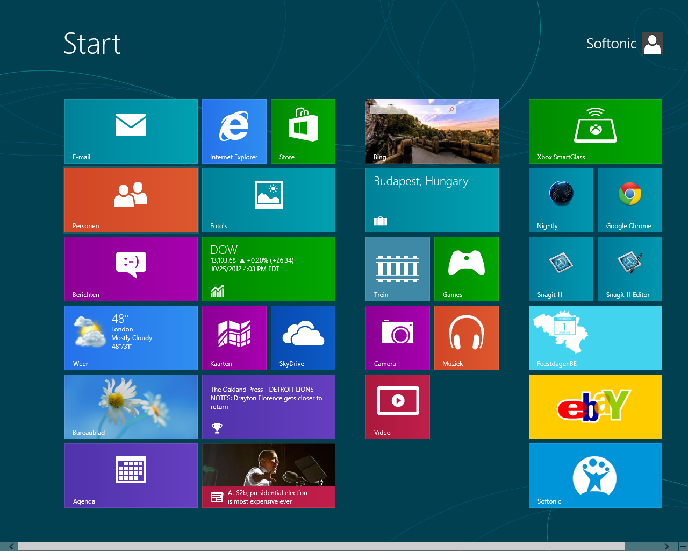Viewport: 688px width, 551px height.
Task: Open the SkyDrive tile
Action: (303, 337)
